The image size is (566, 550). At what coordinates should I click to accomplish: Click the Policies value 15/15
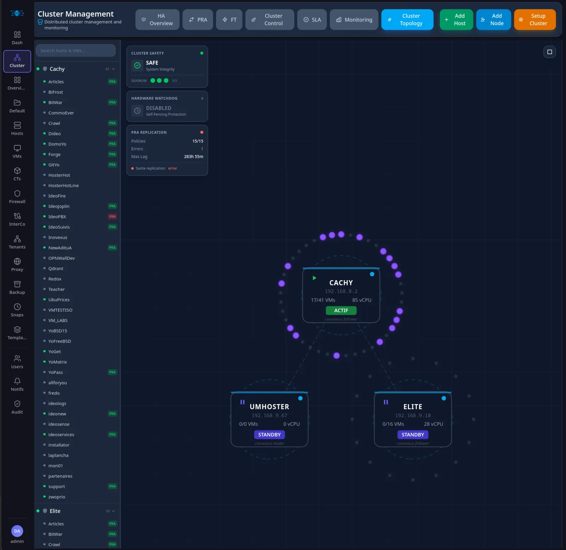click(198, 141)
